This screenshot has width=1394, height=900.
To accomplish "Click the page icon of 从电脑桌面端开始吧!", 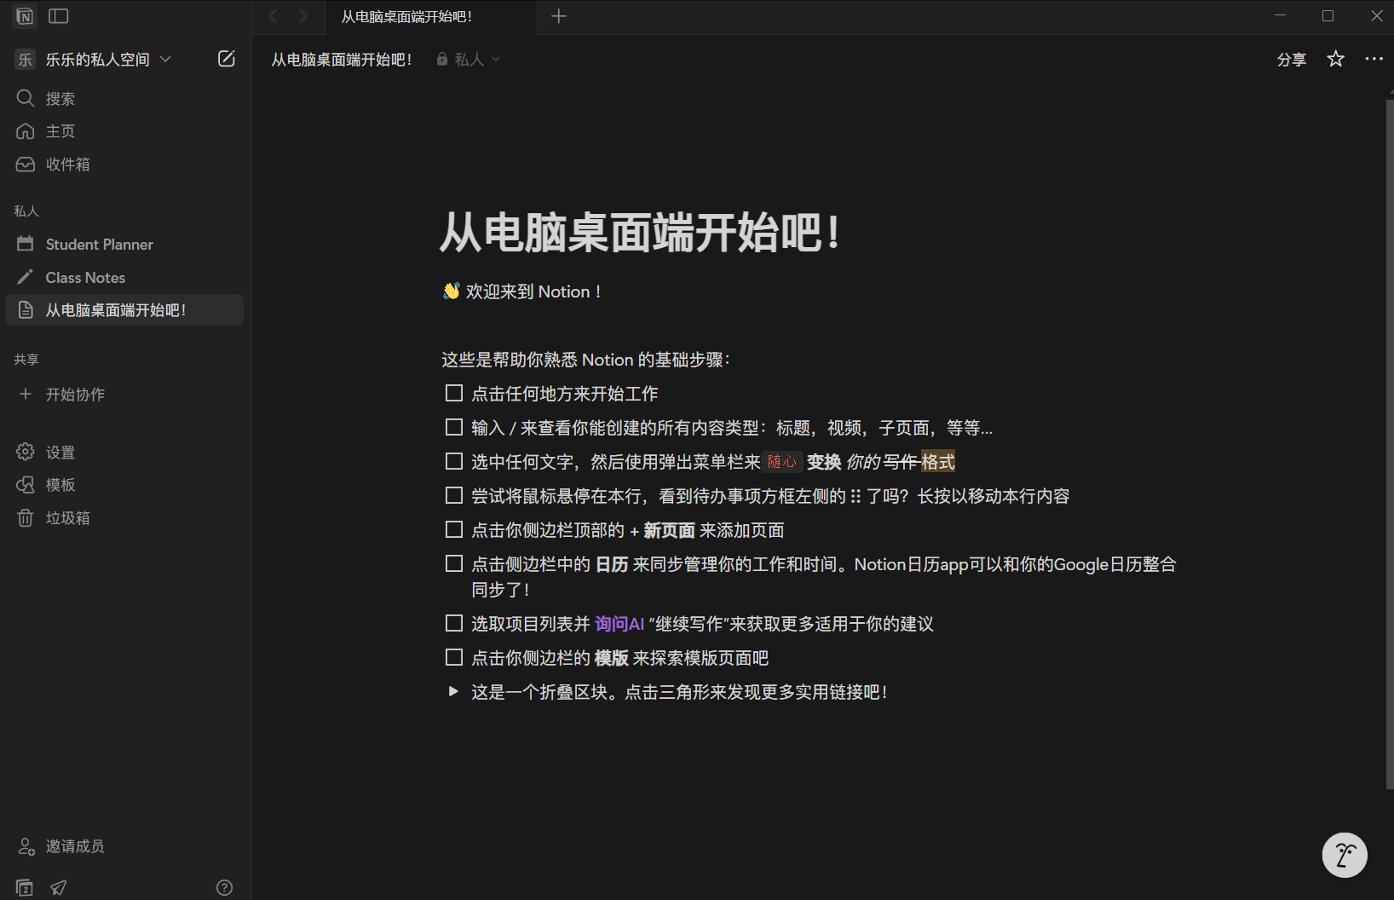I will 26,310.
